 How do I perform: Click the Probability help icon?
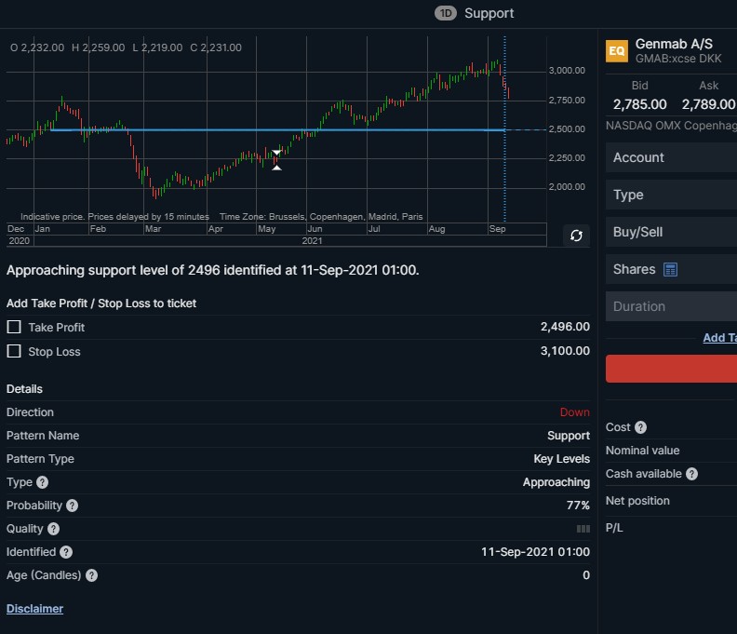click(72, 506)
